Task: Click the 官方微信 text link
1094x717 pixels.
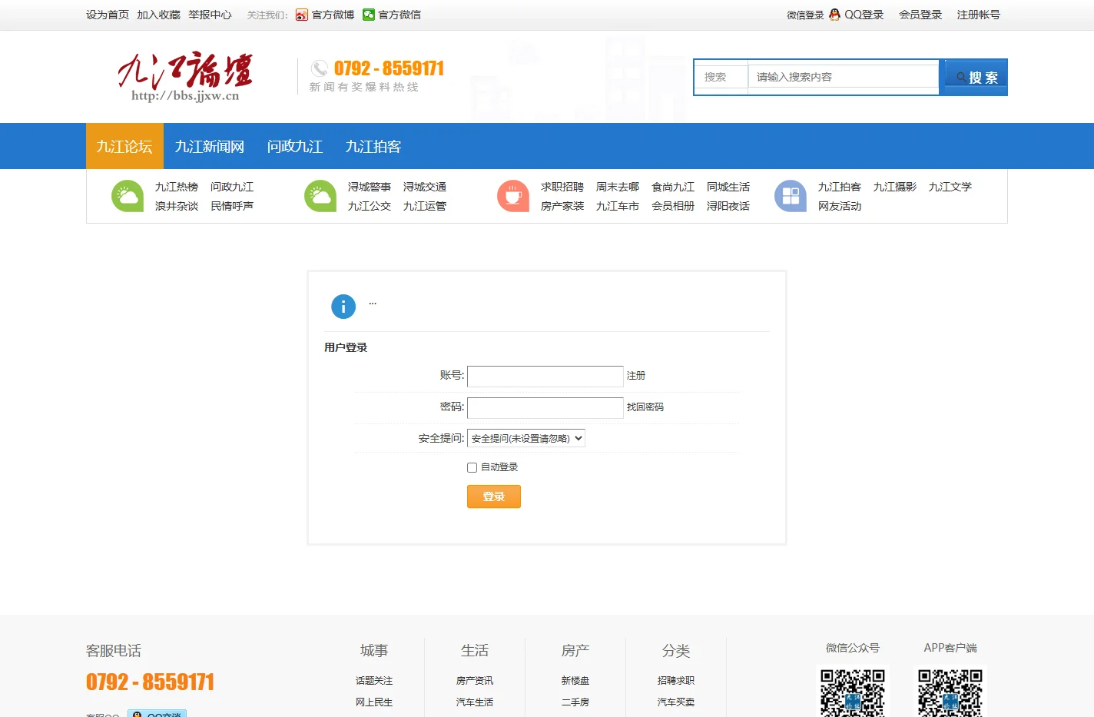Action: point(399,15)
